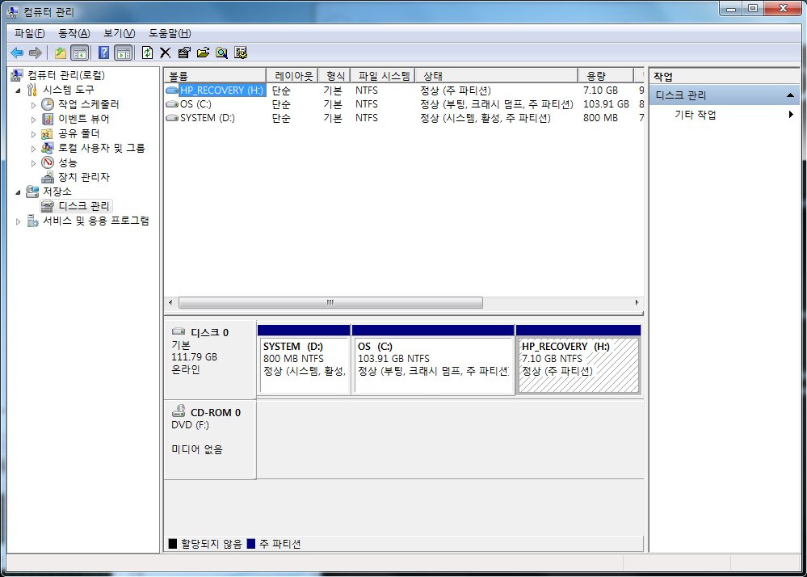Viewport: 807px width, 577px height.
Task: Sort by the 상태 column header
Action: pyautogui.click(x=496, y=76)
